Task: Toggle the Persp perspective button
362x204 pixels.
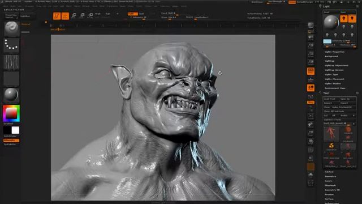Action: click(311, 71)
